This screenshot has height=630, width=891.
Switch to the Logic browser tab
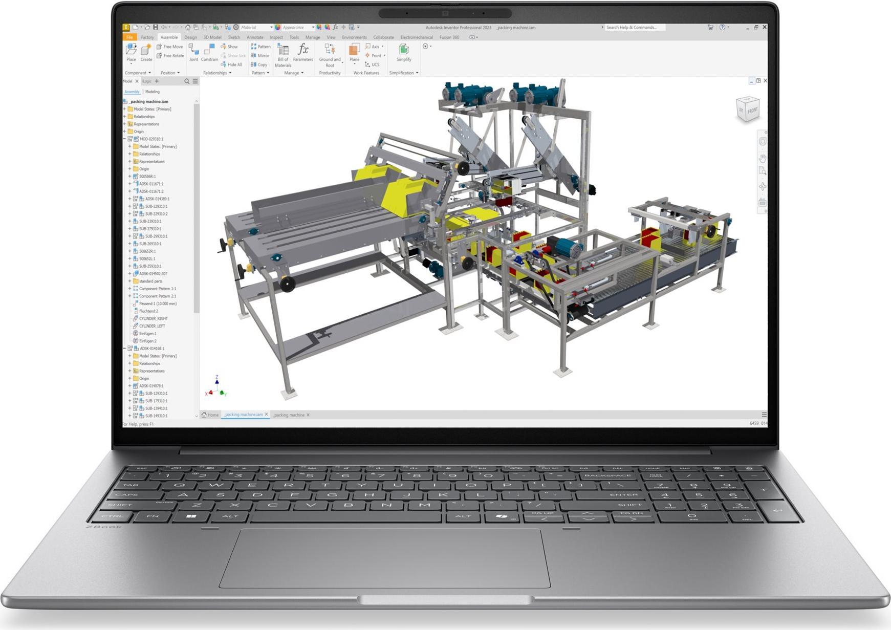147,81
